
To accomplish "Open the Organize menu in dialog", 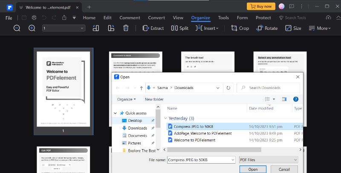I will point(126,99).
